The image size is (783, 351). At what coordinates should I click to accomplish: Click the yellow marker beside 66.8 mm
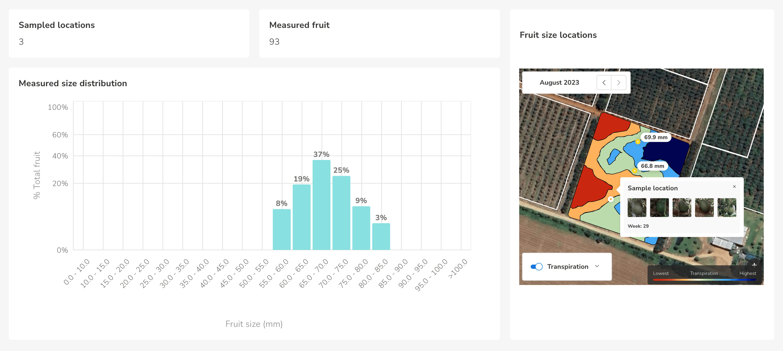click(x=634, y=171)
